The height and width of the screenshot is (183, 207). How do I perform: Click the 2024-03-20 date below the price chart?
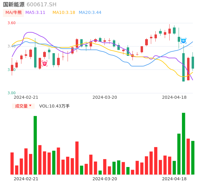click(104, 97)
